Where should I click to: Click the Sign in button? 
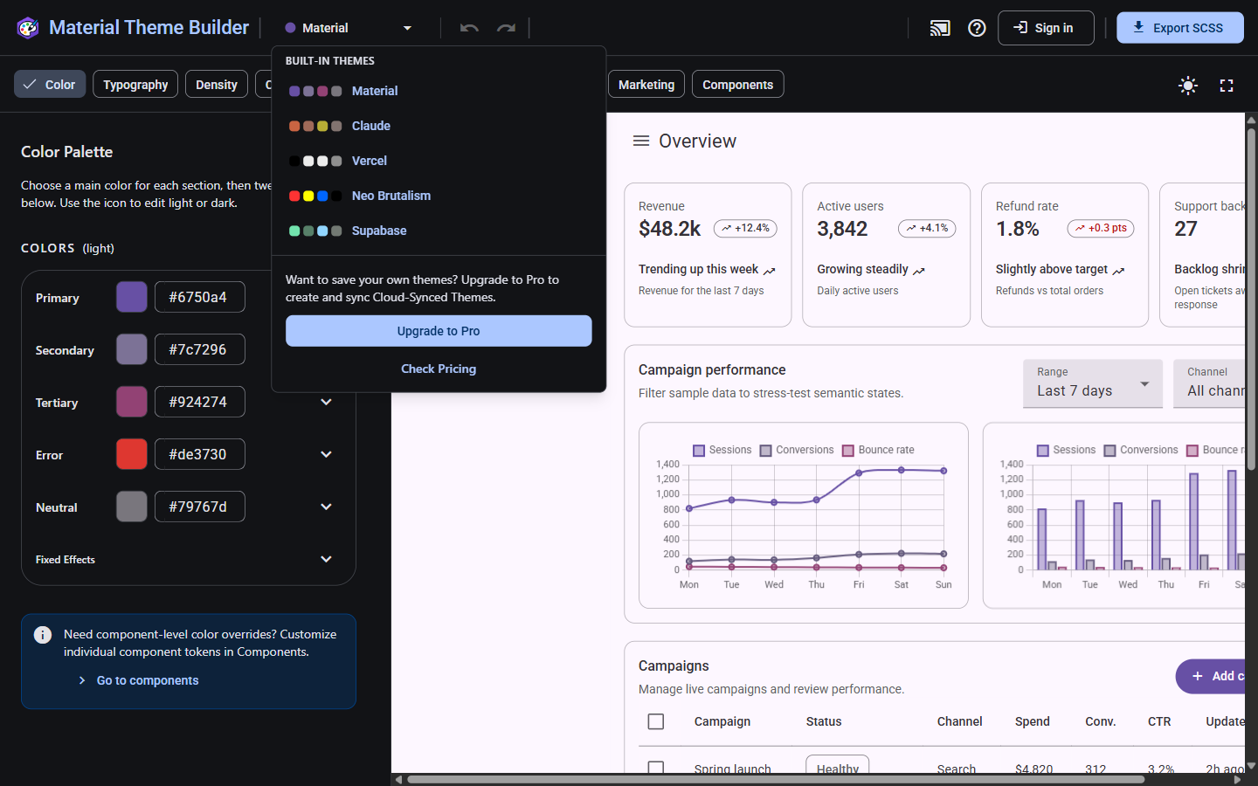[1046, 28]
